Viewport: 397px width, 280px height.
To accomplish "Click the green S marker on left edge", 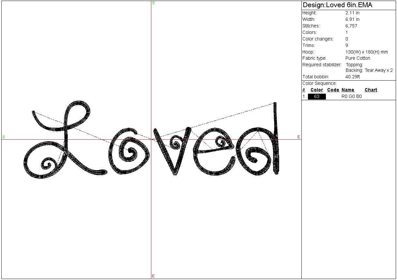I will click(x=4, y=137).
